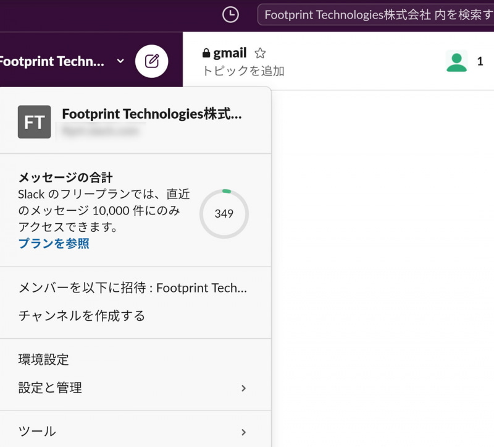Choose メンバーを以下に招待 menu item
The width and height of the screenshot is (494, 447).
tap(135, 287)
